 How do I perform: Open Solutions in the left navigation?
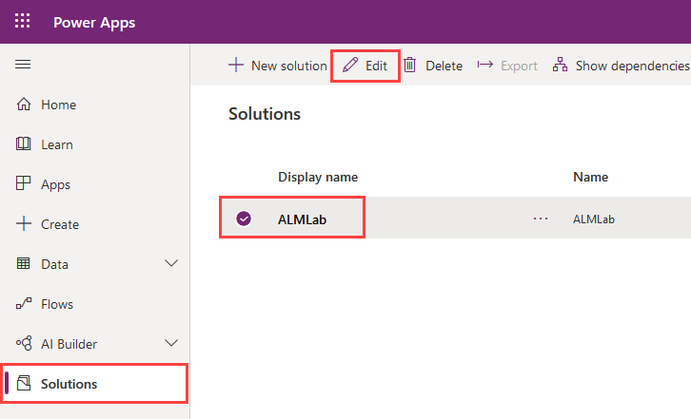pos(69,384)
